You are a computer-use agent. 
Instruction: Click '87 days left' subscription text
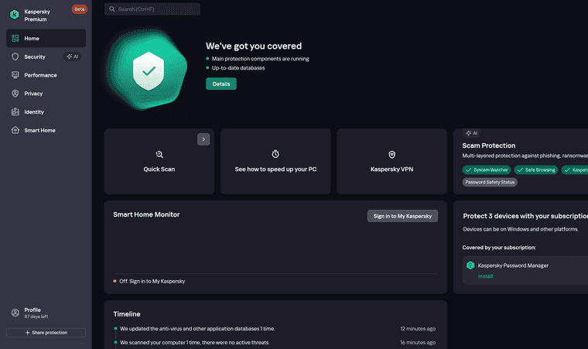(36, 316)
